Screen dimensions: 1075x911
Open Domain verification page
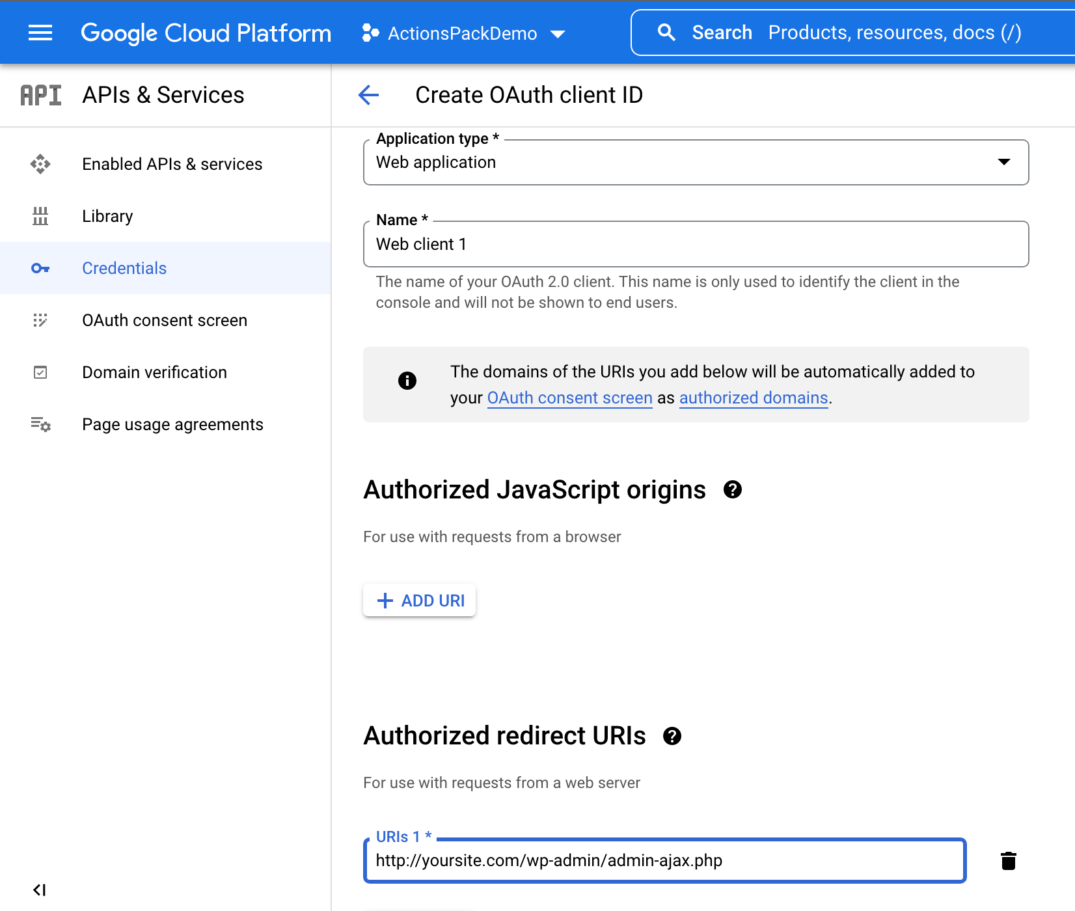tap(165, 372)
